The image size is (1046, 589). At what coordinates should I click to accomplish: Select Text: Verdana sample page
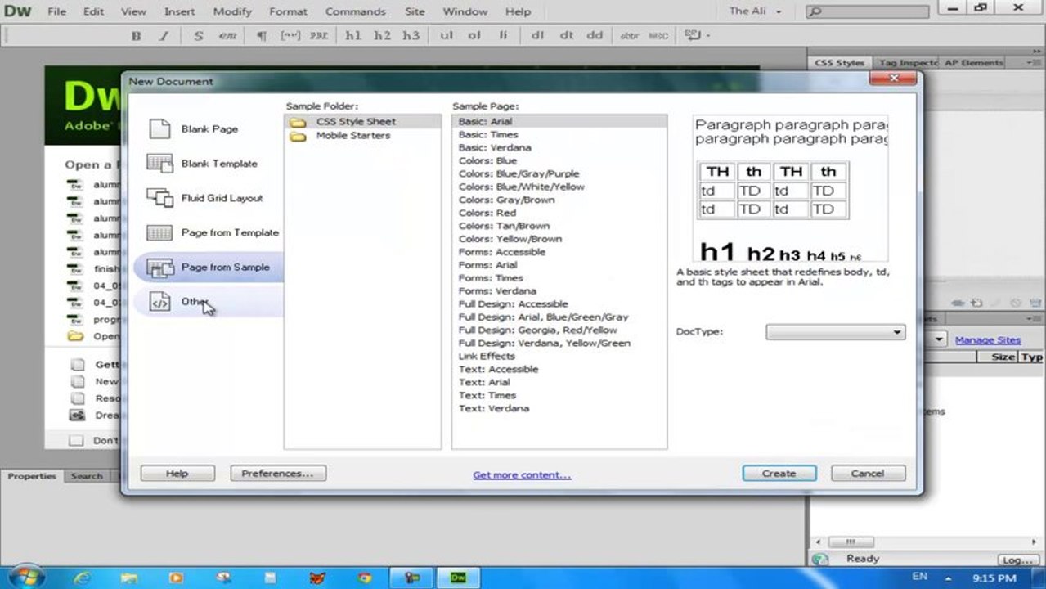click(x=494, y=408)
